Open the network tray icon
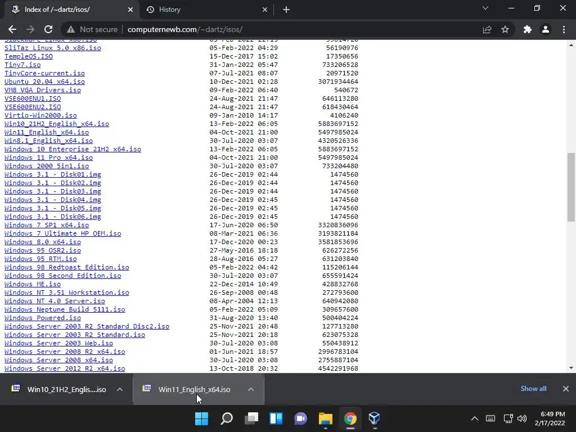The image size is (576, 432). coord(508,418)
